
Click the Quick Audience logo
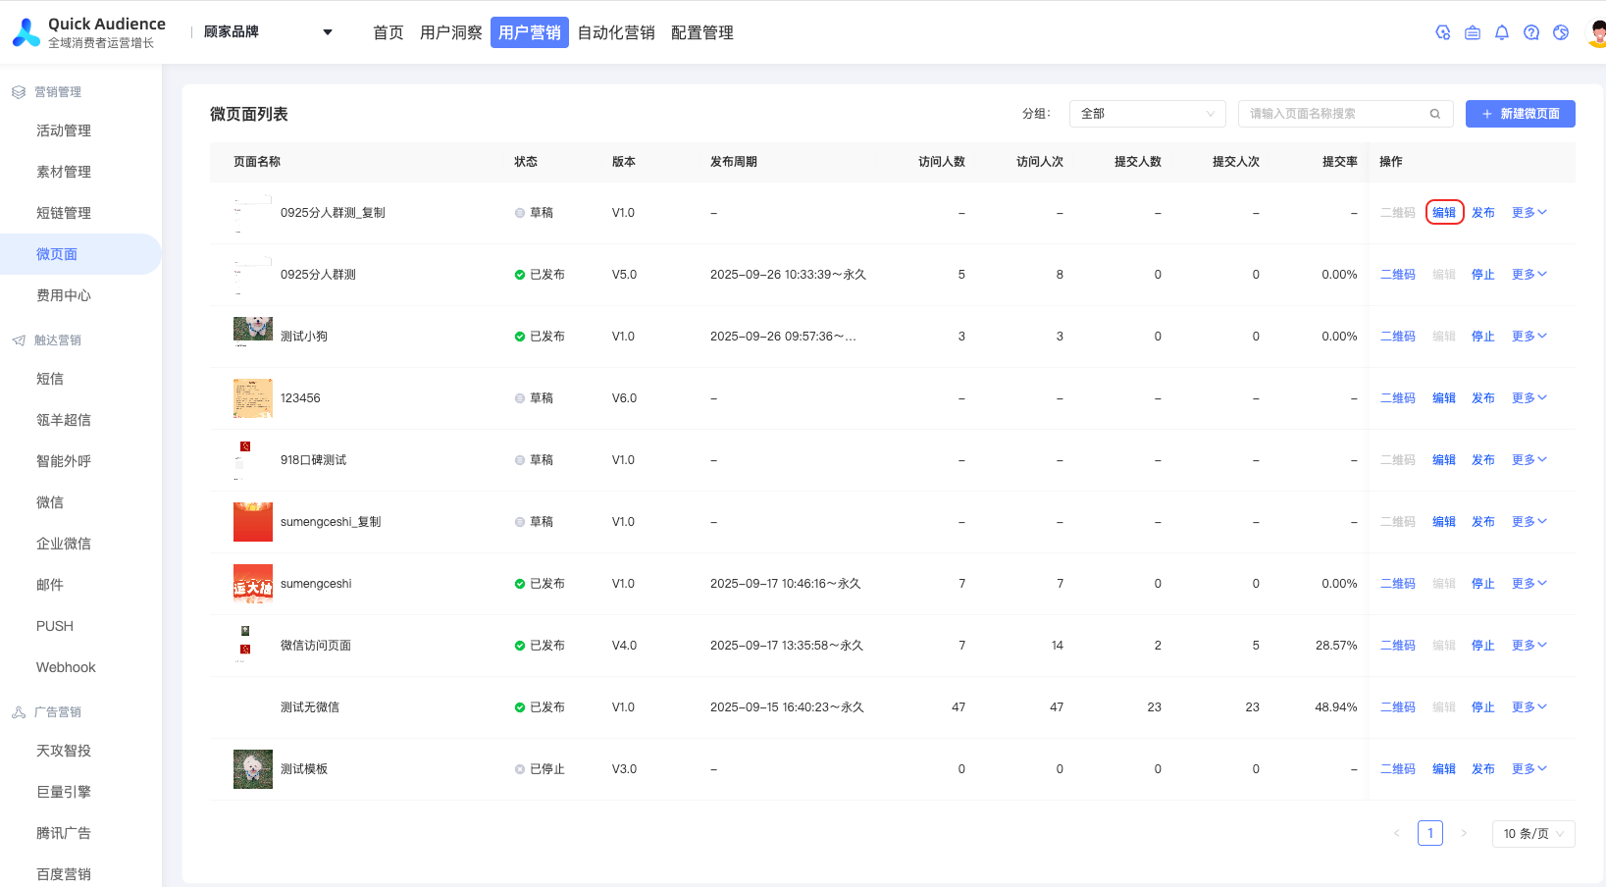point(26,32)
